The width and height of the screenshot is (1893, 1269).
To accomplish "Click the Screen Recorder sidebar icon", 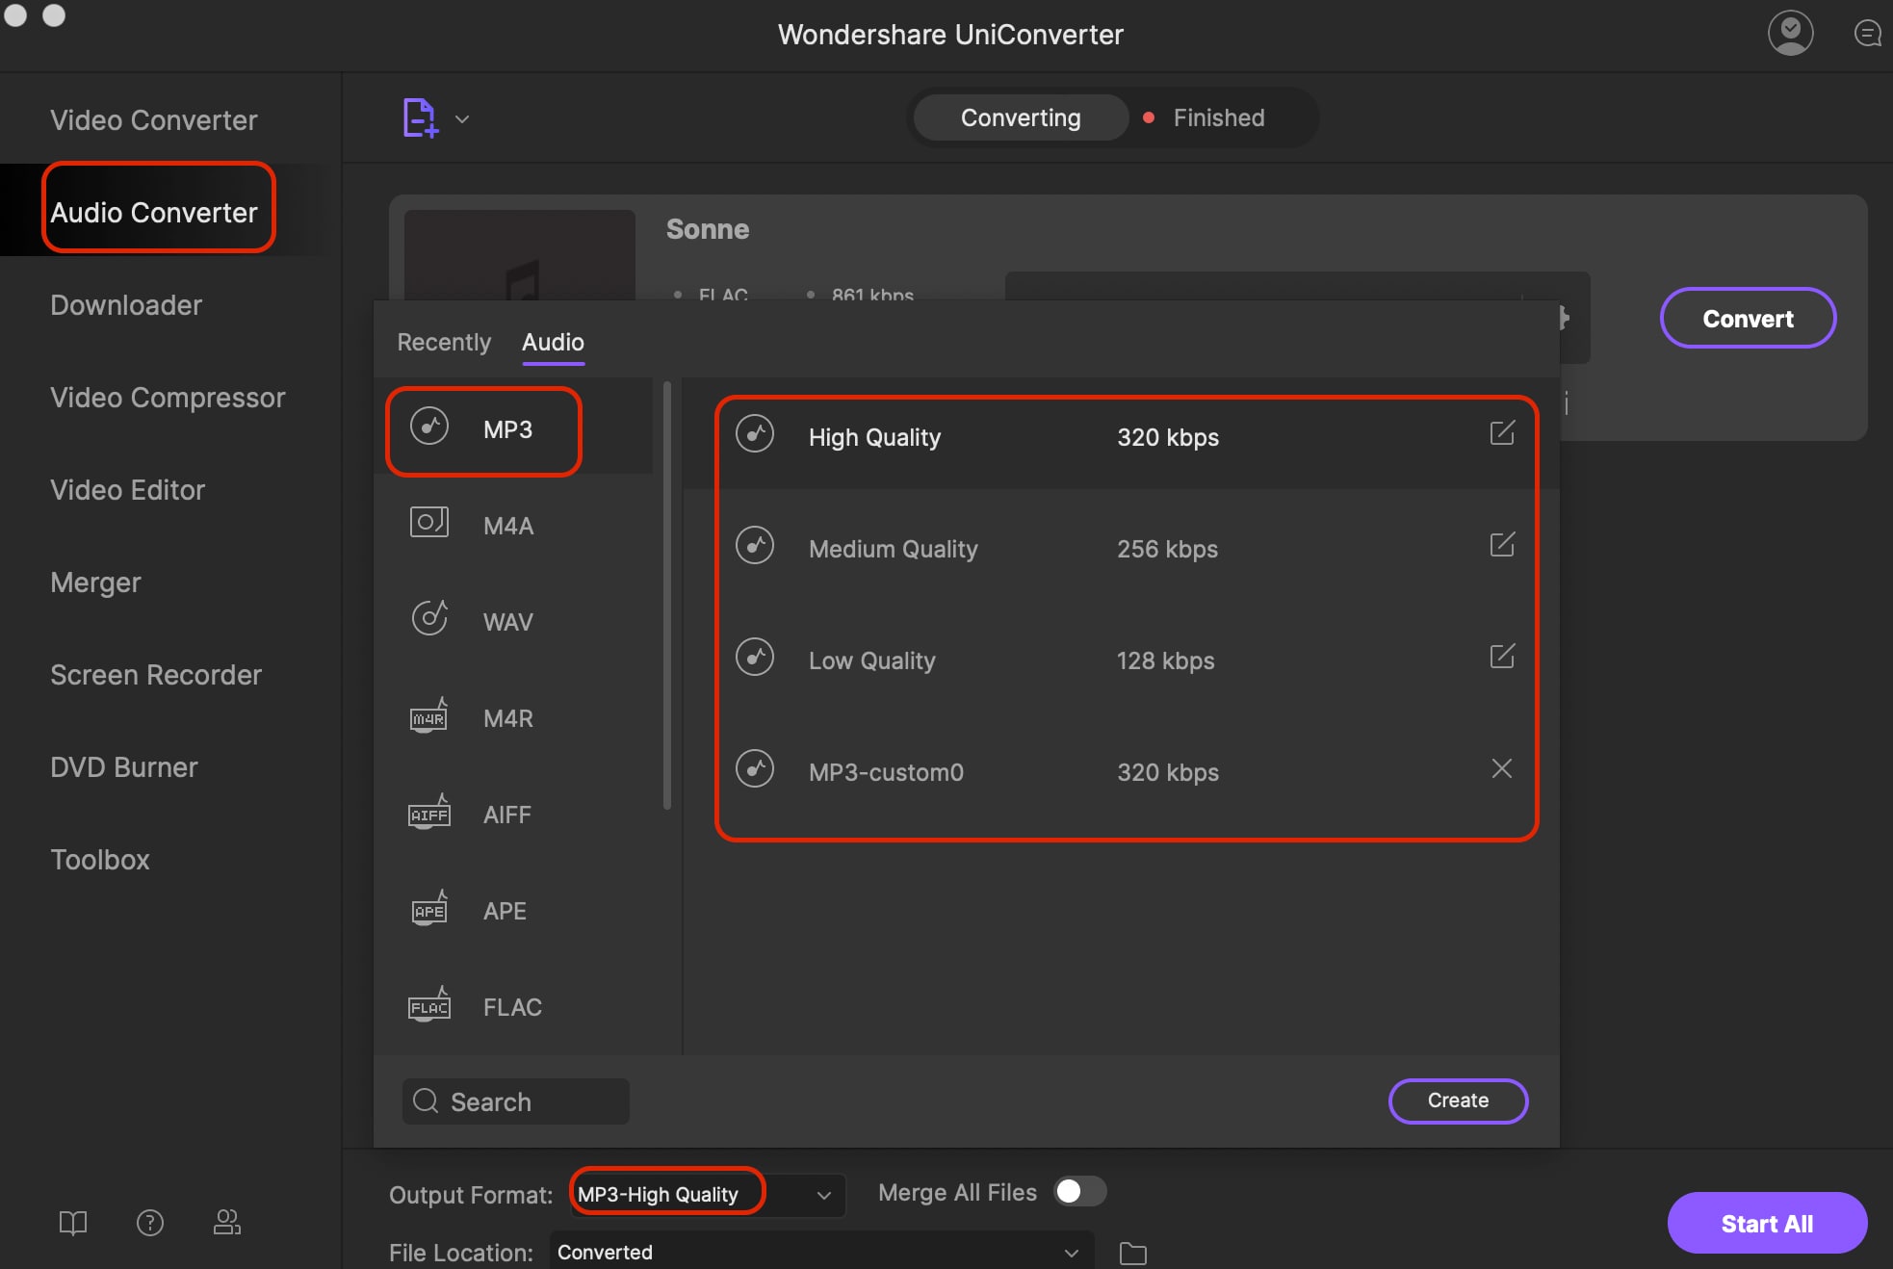I will [x=154, y=671].
